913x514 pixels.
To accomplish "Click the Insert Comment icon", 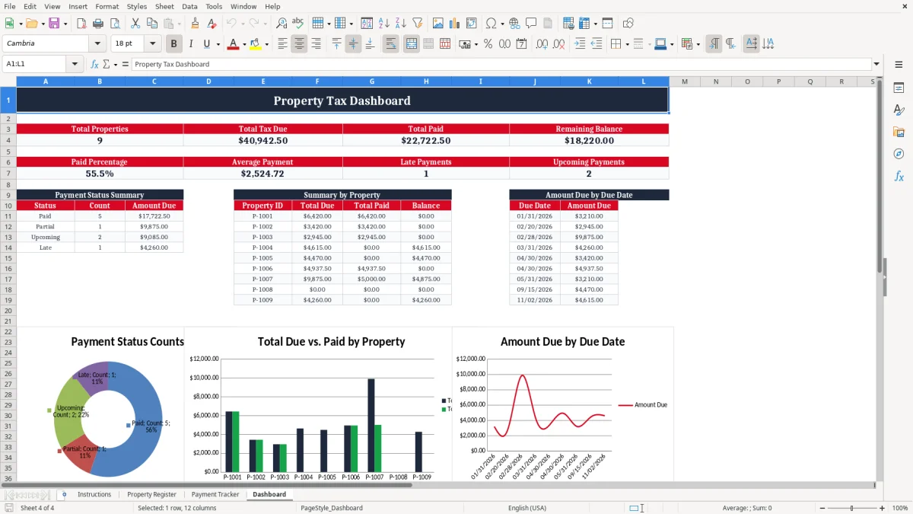I will (531, 24).
